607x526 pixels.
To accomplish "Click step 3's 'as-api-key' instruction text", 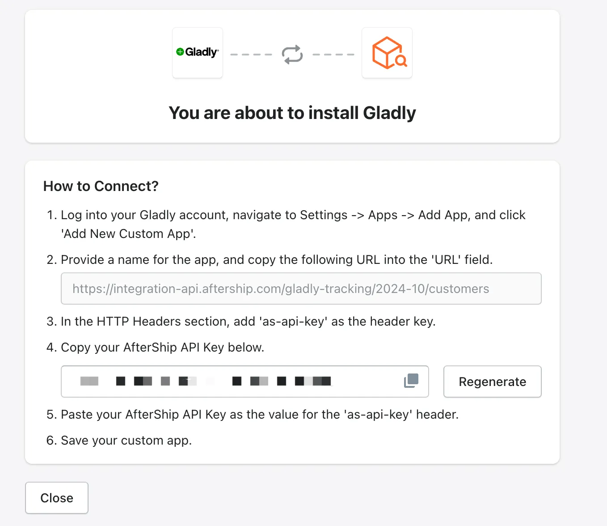I will [x=248, y=321].
